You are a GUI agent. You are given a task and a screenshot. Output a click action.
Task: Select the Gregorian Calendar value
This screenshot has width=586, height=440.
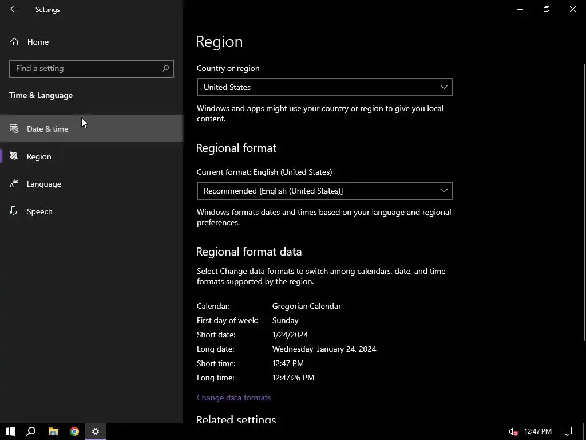(307, 306)
